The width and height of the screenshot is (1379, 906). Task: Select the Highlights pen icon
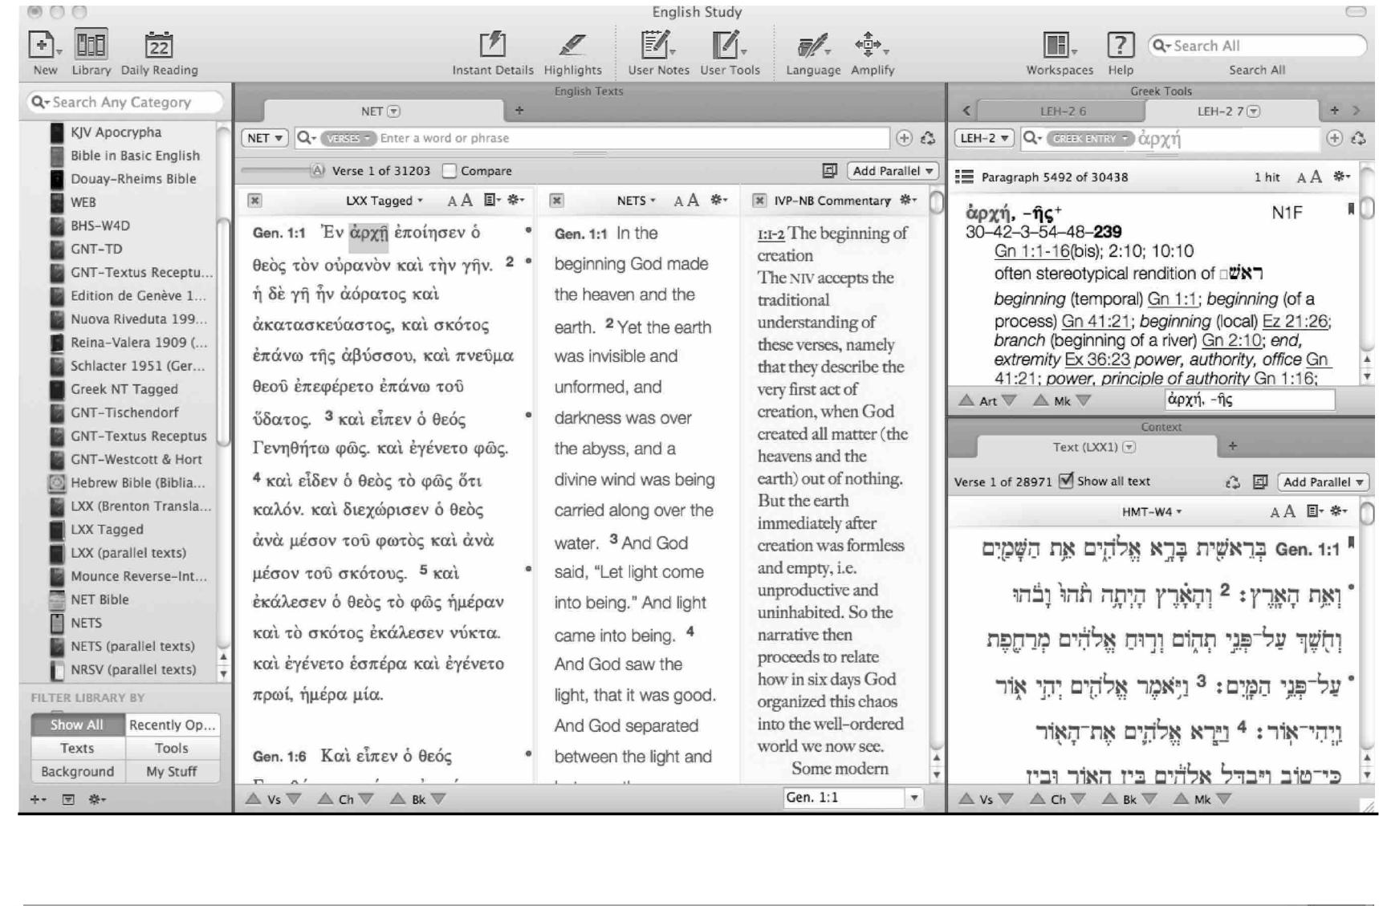coord(572,45)
